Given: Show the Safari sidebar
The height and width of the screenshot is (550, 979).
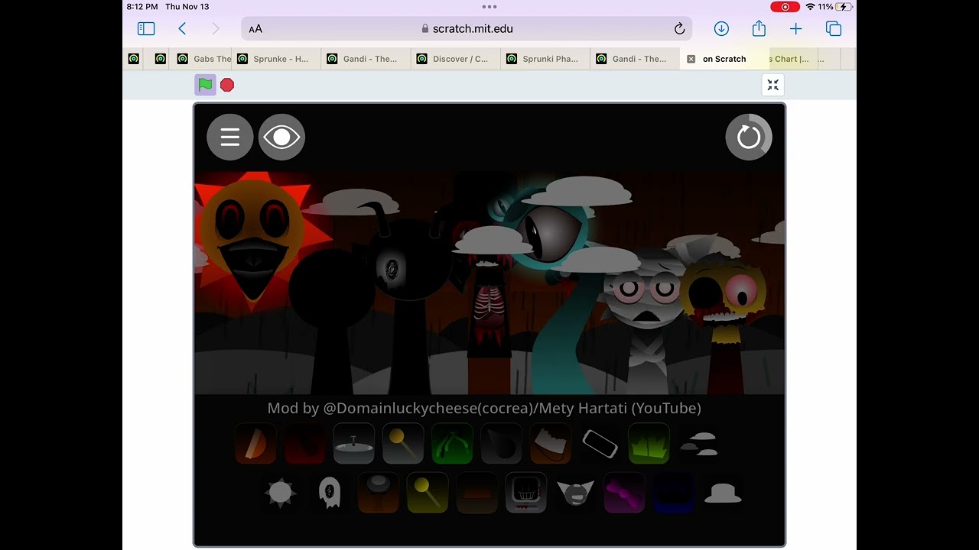Looking at the screenshot, I should (146, 29).
